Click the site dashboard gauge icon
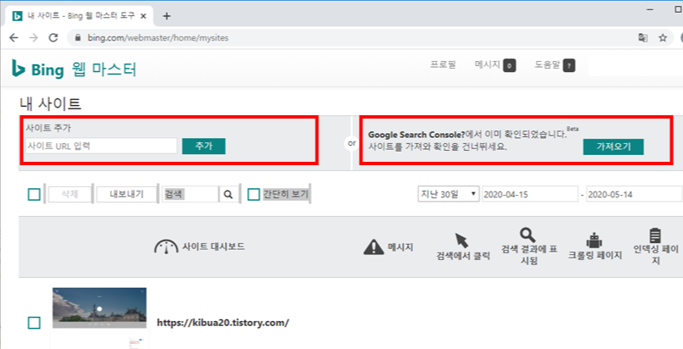Viewport: 683px width, 349px height. point(166,247)
